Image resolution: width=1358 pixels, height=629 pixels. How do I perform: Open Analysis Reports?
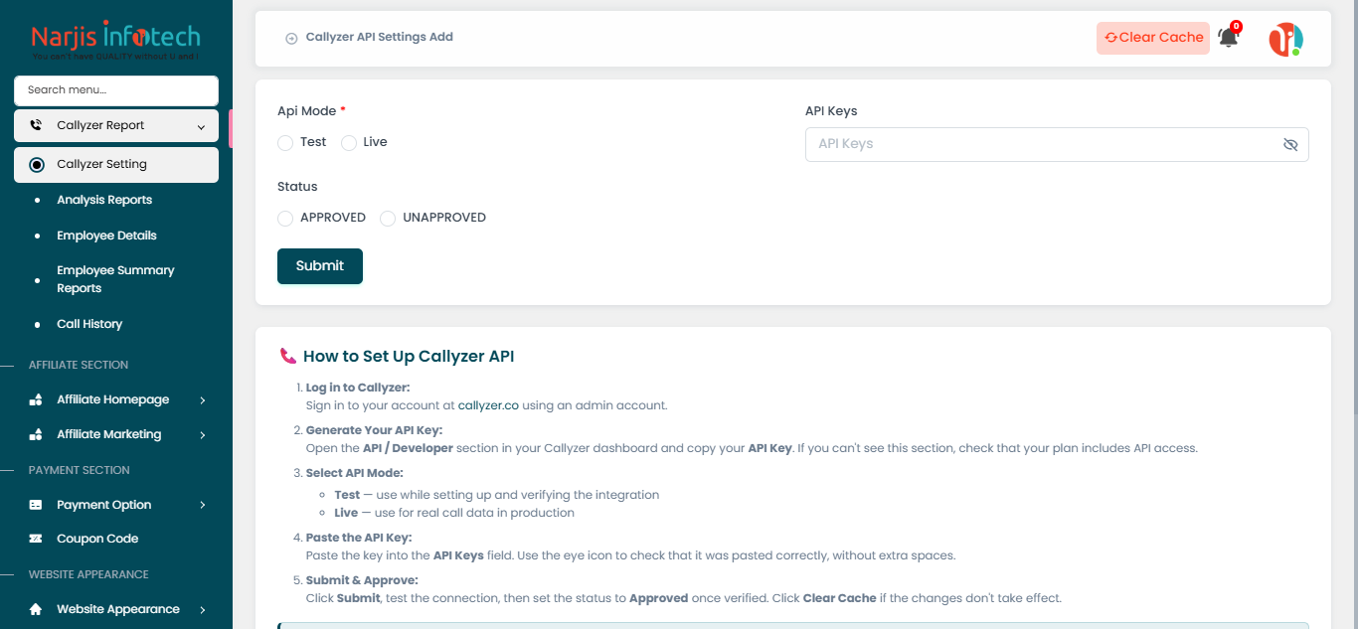click(x=104, y=200)
